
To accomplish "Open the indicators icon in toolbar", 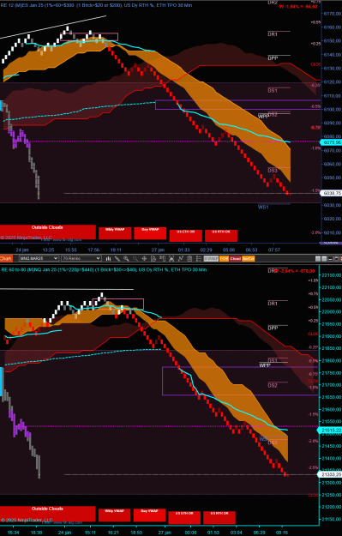I will 181,258.
